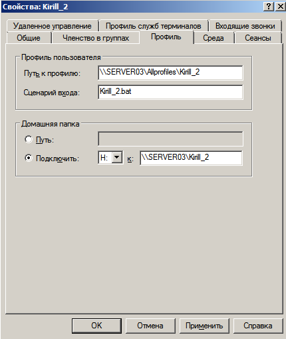
Task: Go to the Членство в группах tab
Action: 96,38
